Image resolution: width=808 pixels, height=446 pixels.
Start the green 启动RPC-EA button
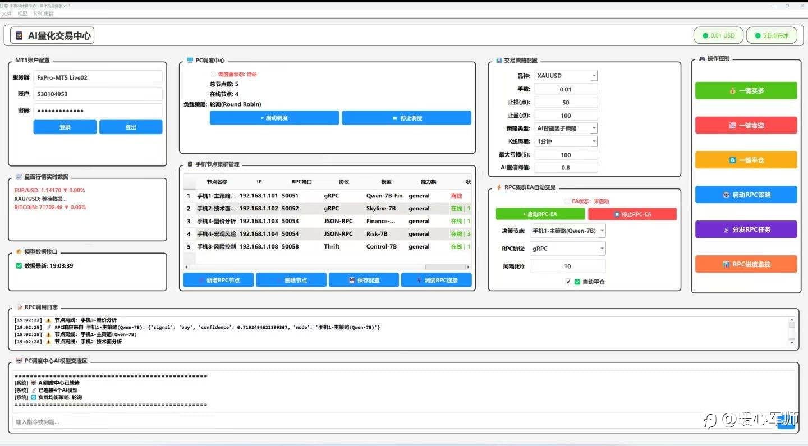tap(540, 214)
